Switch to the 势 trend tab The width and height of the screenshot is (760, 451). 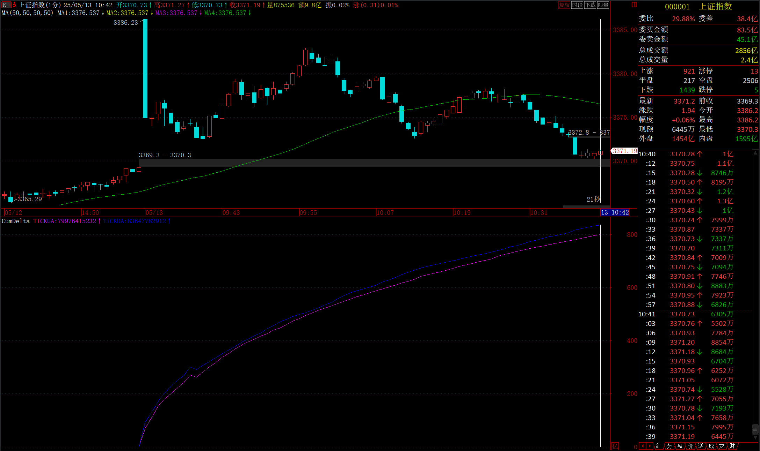[x=669, y=446]
